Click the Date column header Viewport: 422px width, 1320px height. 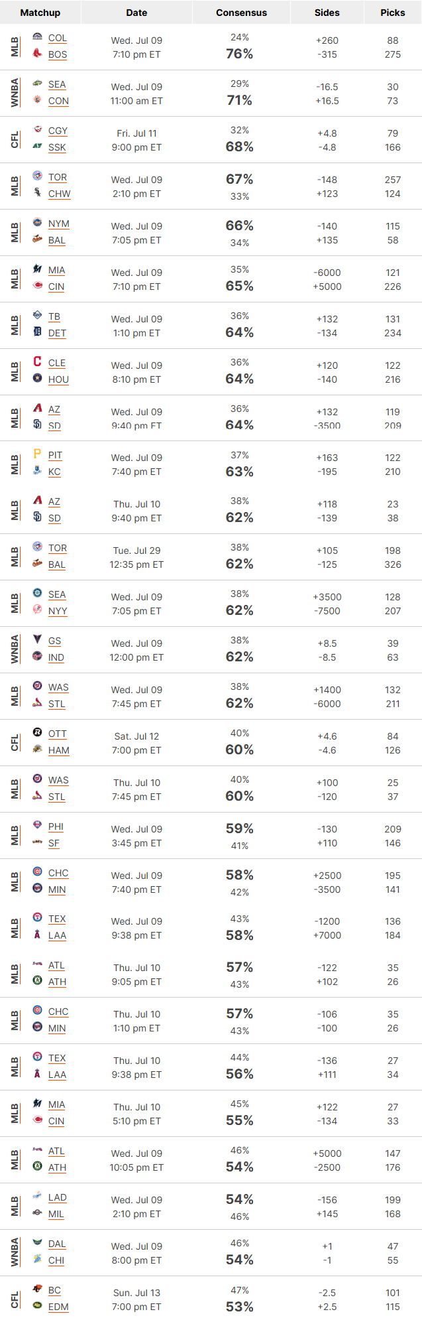(x=136, y=13)
